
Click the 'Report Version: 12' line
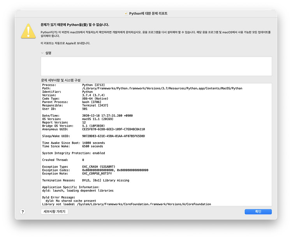64,122
